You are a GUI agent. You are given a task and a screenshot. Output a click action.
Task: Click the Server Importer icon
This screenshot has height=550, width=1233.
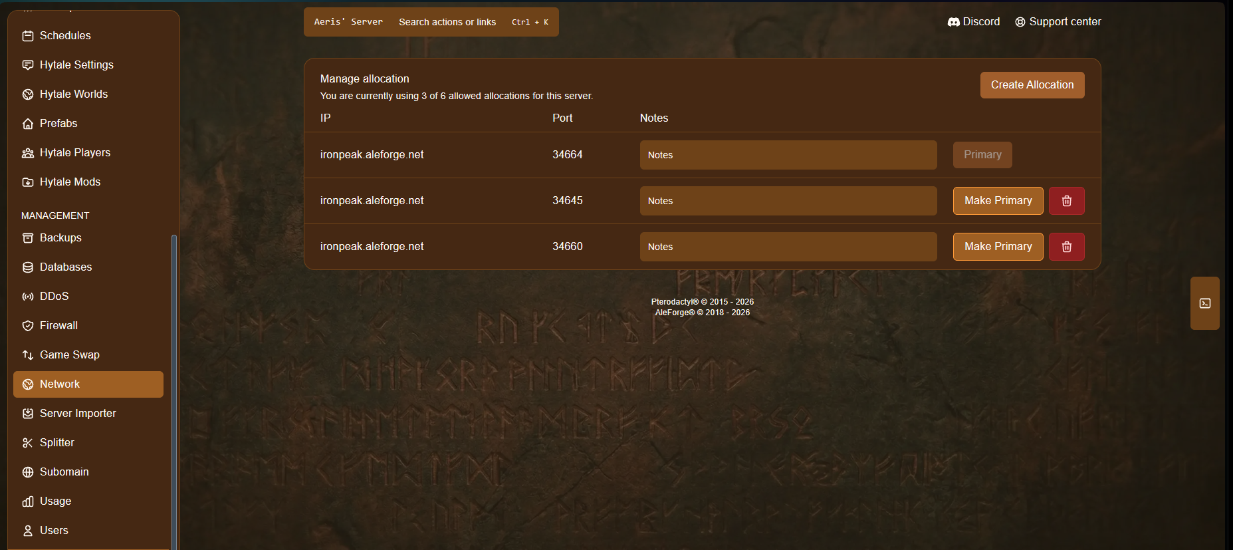[x=28, y=414]
